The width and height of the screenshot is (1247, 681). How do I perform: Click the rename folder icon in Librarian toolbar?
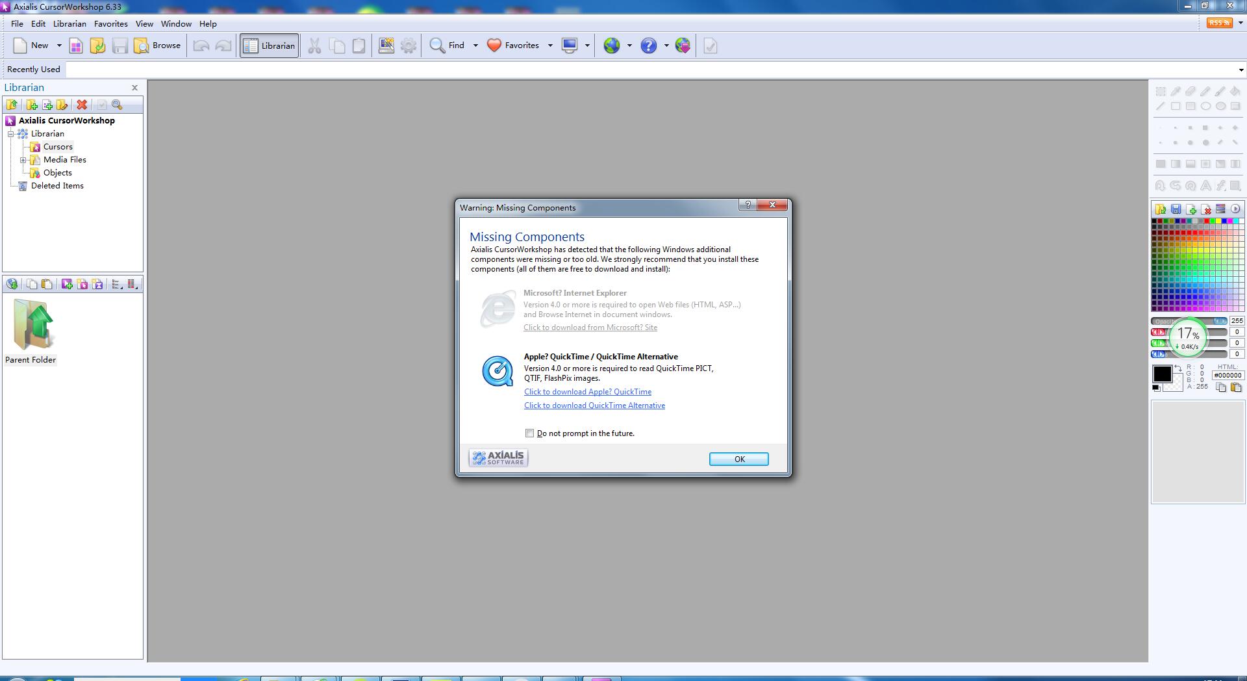click(62, 105)
